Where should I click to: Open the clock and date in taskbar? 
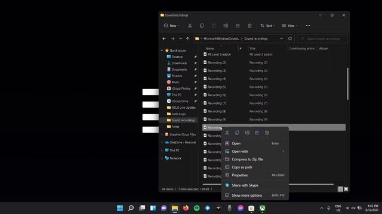click(372, 208)
